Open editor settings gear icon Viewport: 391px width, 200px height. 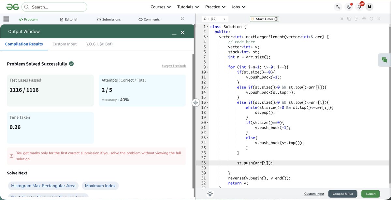364,19
